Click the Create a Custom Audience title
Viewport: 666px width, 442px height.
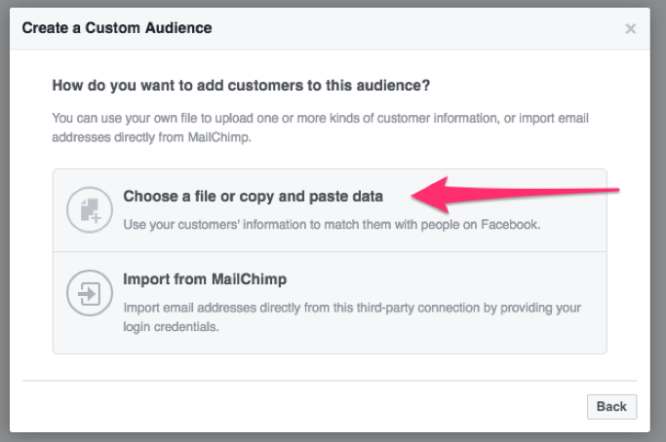point(117,28)
